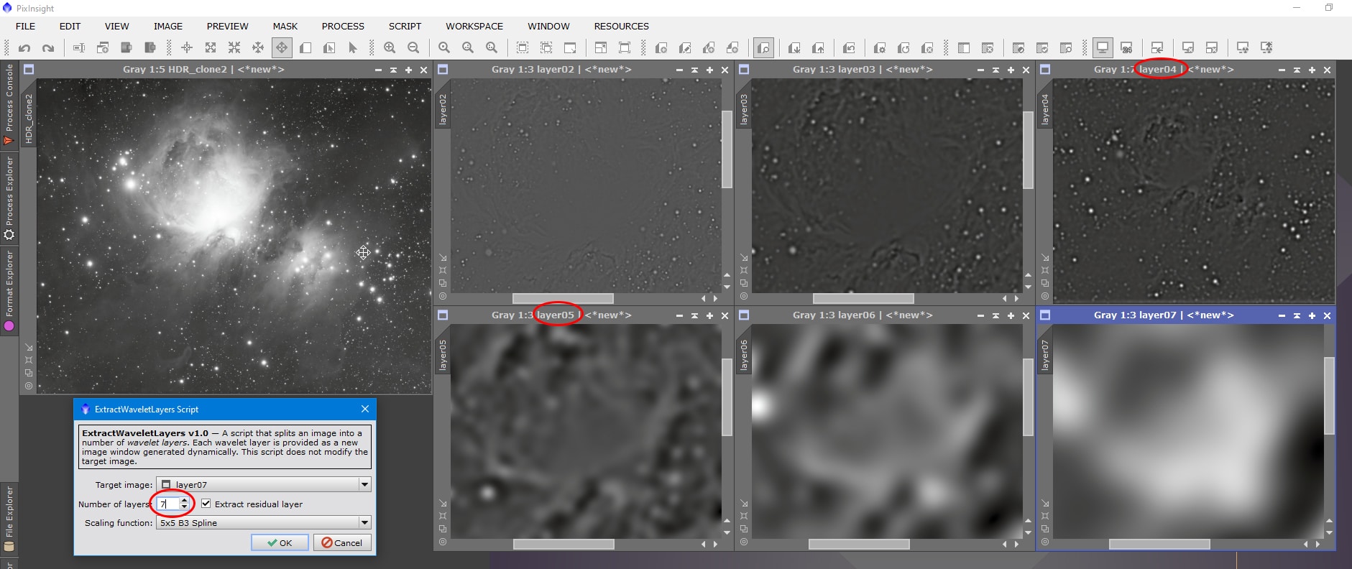The image size is (1352, 569).
Task: Activate the Pan (four-arrow) tool
Action: pyautogui.click(x=282, y=48)
